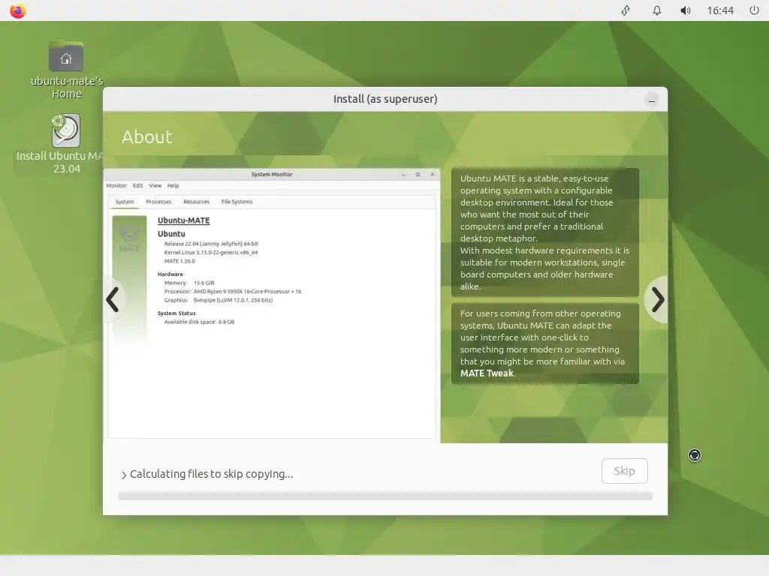Maximize the System Monitor screenshot window

[418, 174]
